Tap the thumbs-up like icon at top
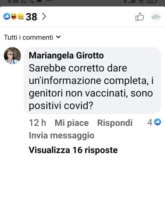 coord(139,16)
